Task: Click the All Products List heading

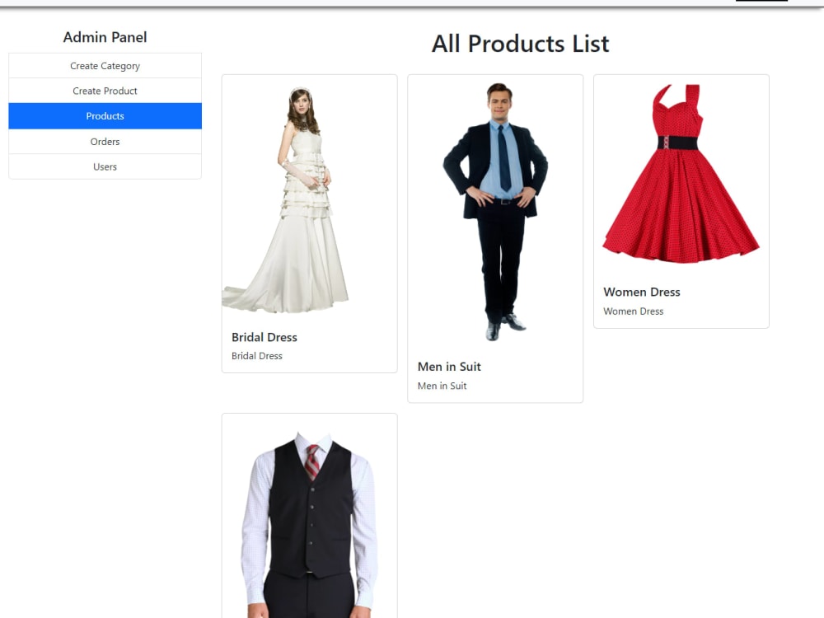Action: [520, 44]
